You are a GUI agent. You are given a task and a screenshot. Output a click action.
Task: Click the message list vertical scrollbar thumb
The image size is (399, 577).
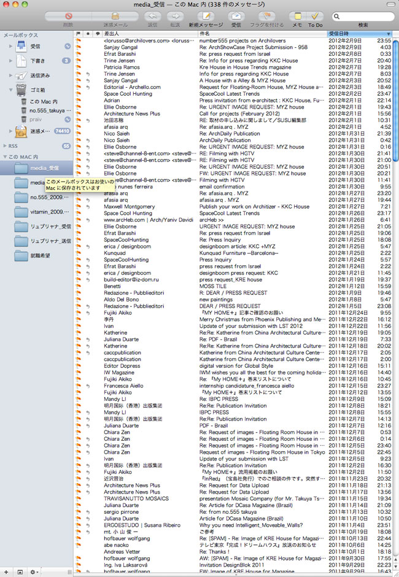(396, 101)
